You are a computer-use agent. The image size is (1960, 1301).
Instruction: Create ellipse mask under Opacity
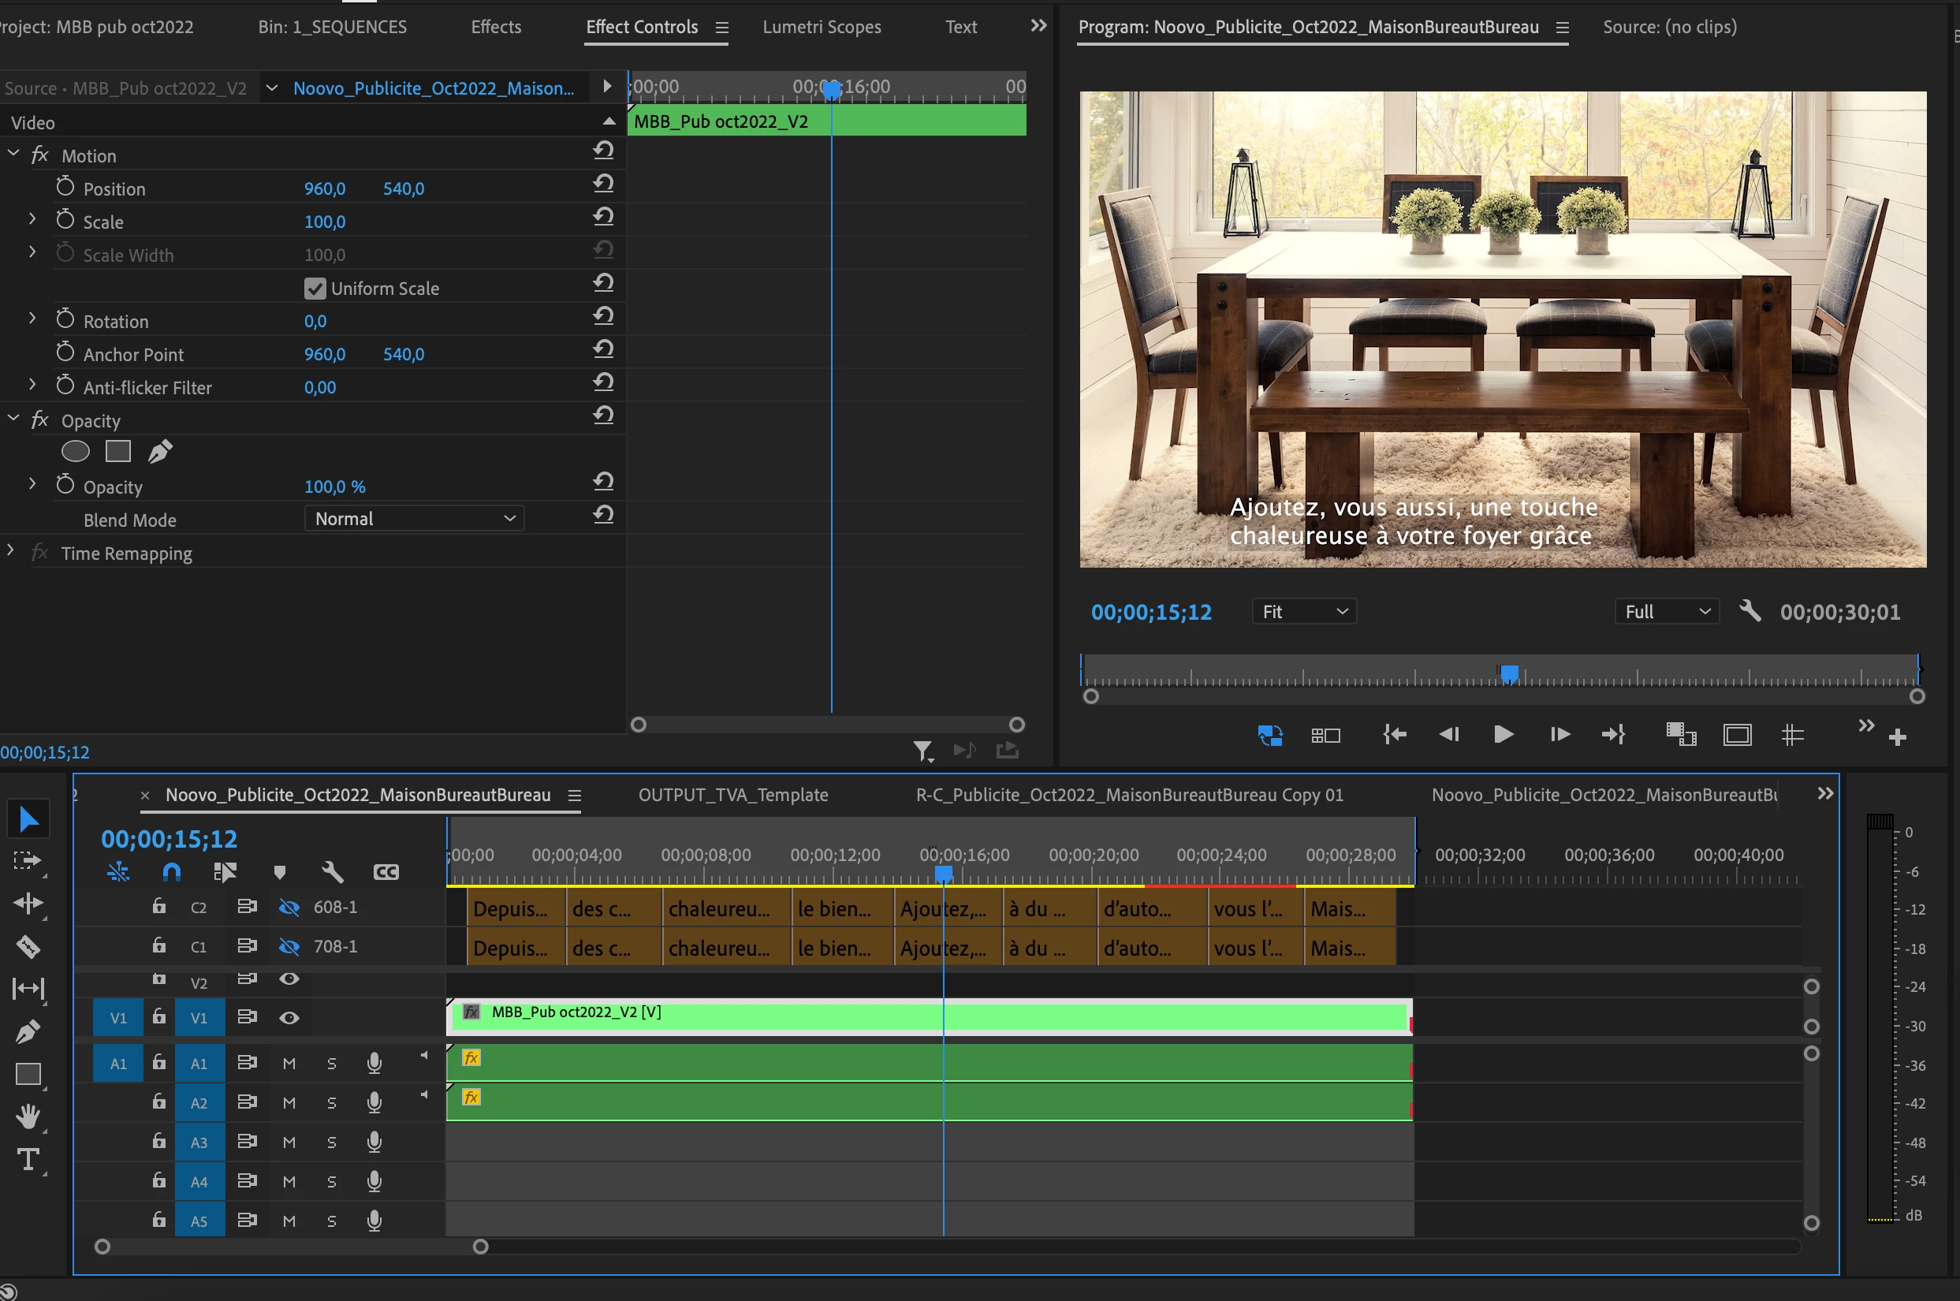point(76,451)
